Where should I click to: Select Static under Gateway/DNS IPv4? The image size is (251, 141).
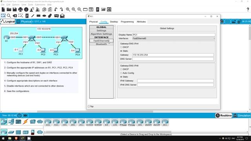click(121, 51)
